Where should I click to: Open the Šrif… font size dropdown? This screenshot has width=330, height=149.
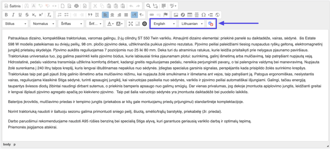tap(94, 24)
